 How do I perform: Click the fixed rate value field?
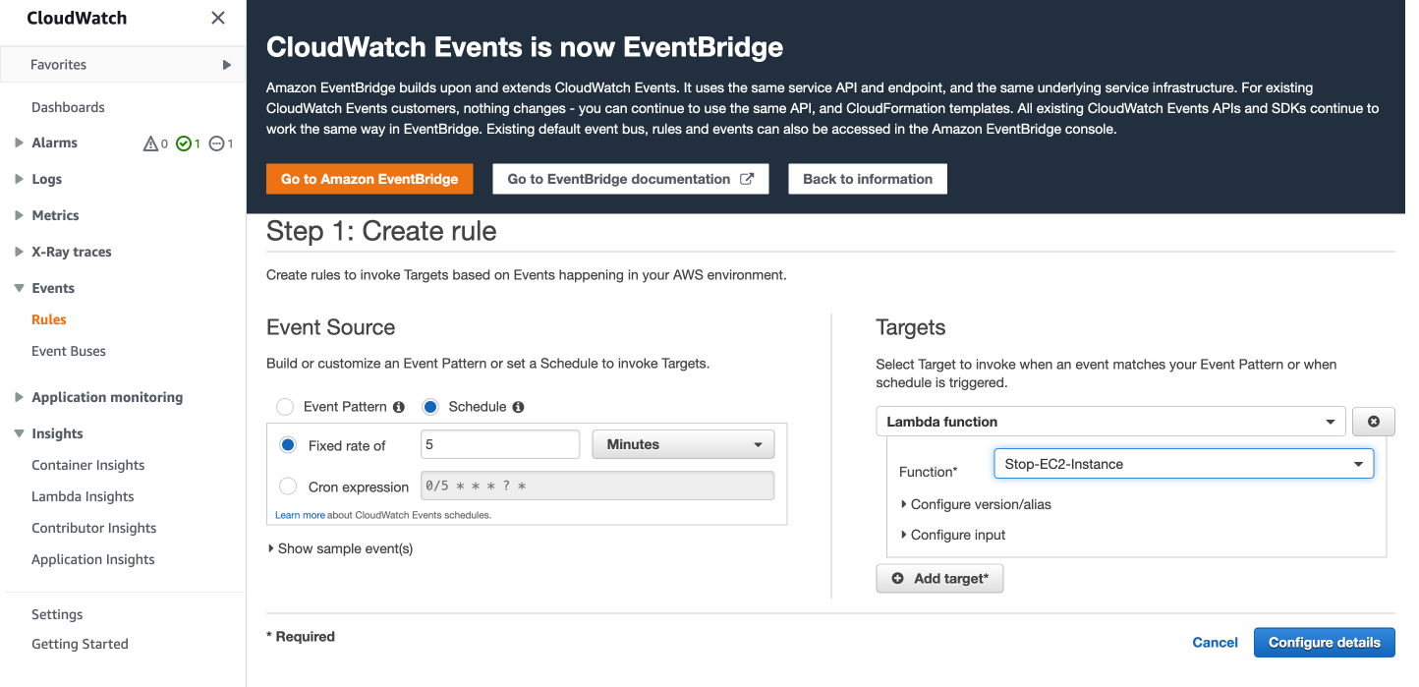[x=500, y=444]
